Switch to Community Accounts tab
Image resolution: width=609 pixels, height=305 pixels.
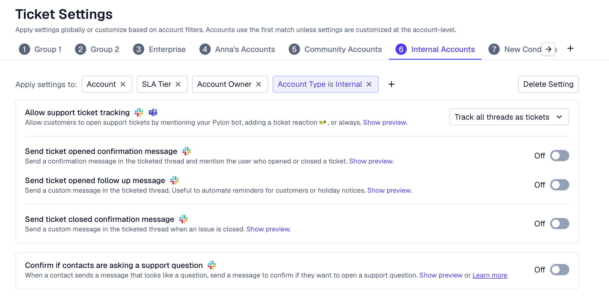(335, 49)
